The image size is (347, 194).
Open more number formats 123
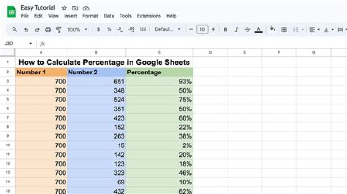click(x=143, y=29)
